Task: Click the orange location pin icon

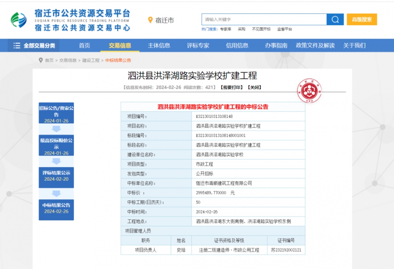Action: (150, 20)
